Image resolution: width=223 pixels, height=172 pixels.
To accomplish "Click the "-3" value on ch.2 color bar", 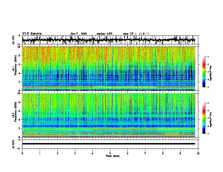I will coord(208,103).
